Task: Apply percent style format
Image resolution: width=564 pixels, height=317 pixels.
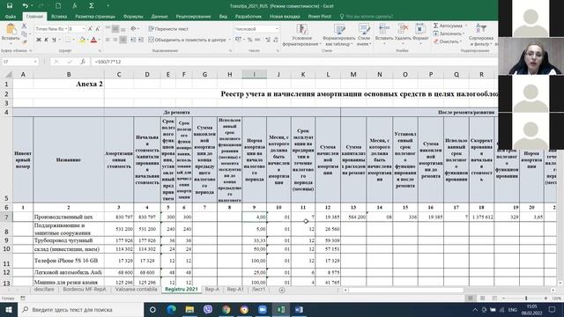Action: pos(250,40)
